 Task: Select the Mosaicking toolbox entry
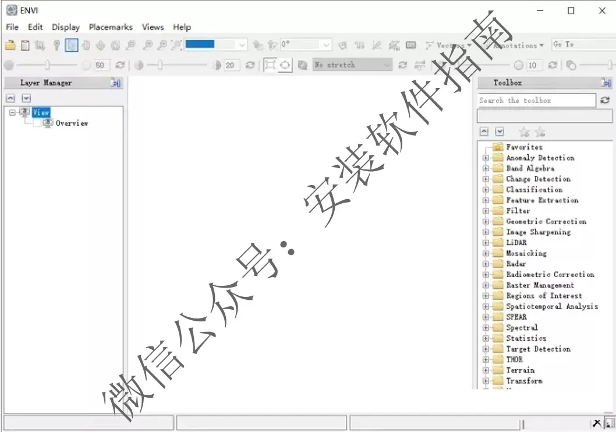coord(526,253)
